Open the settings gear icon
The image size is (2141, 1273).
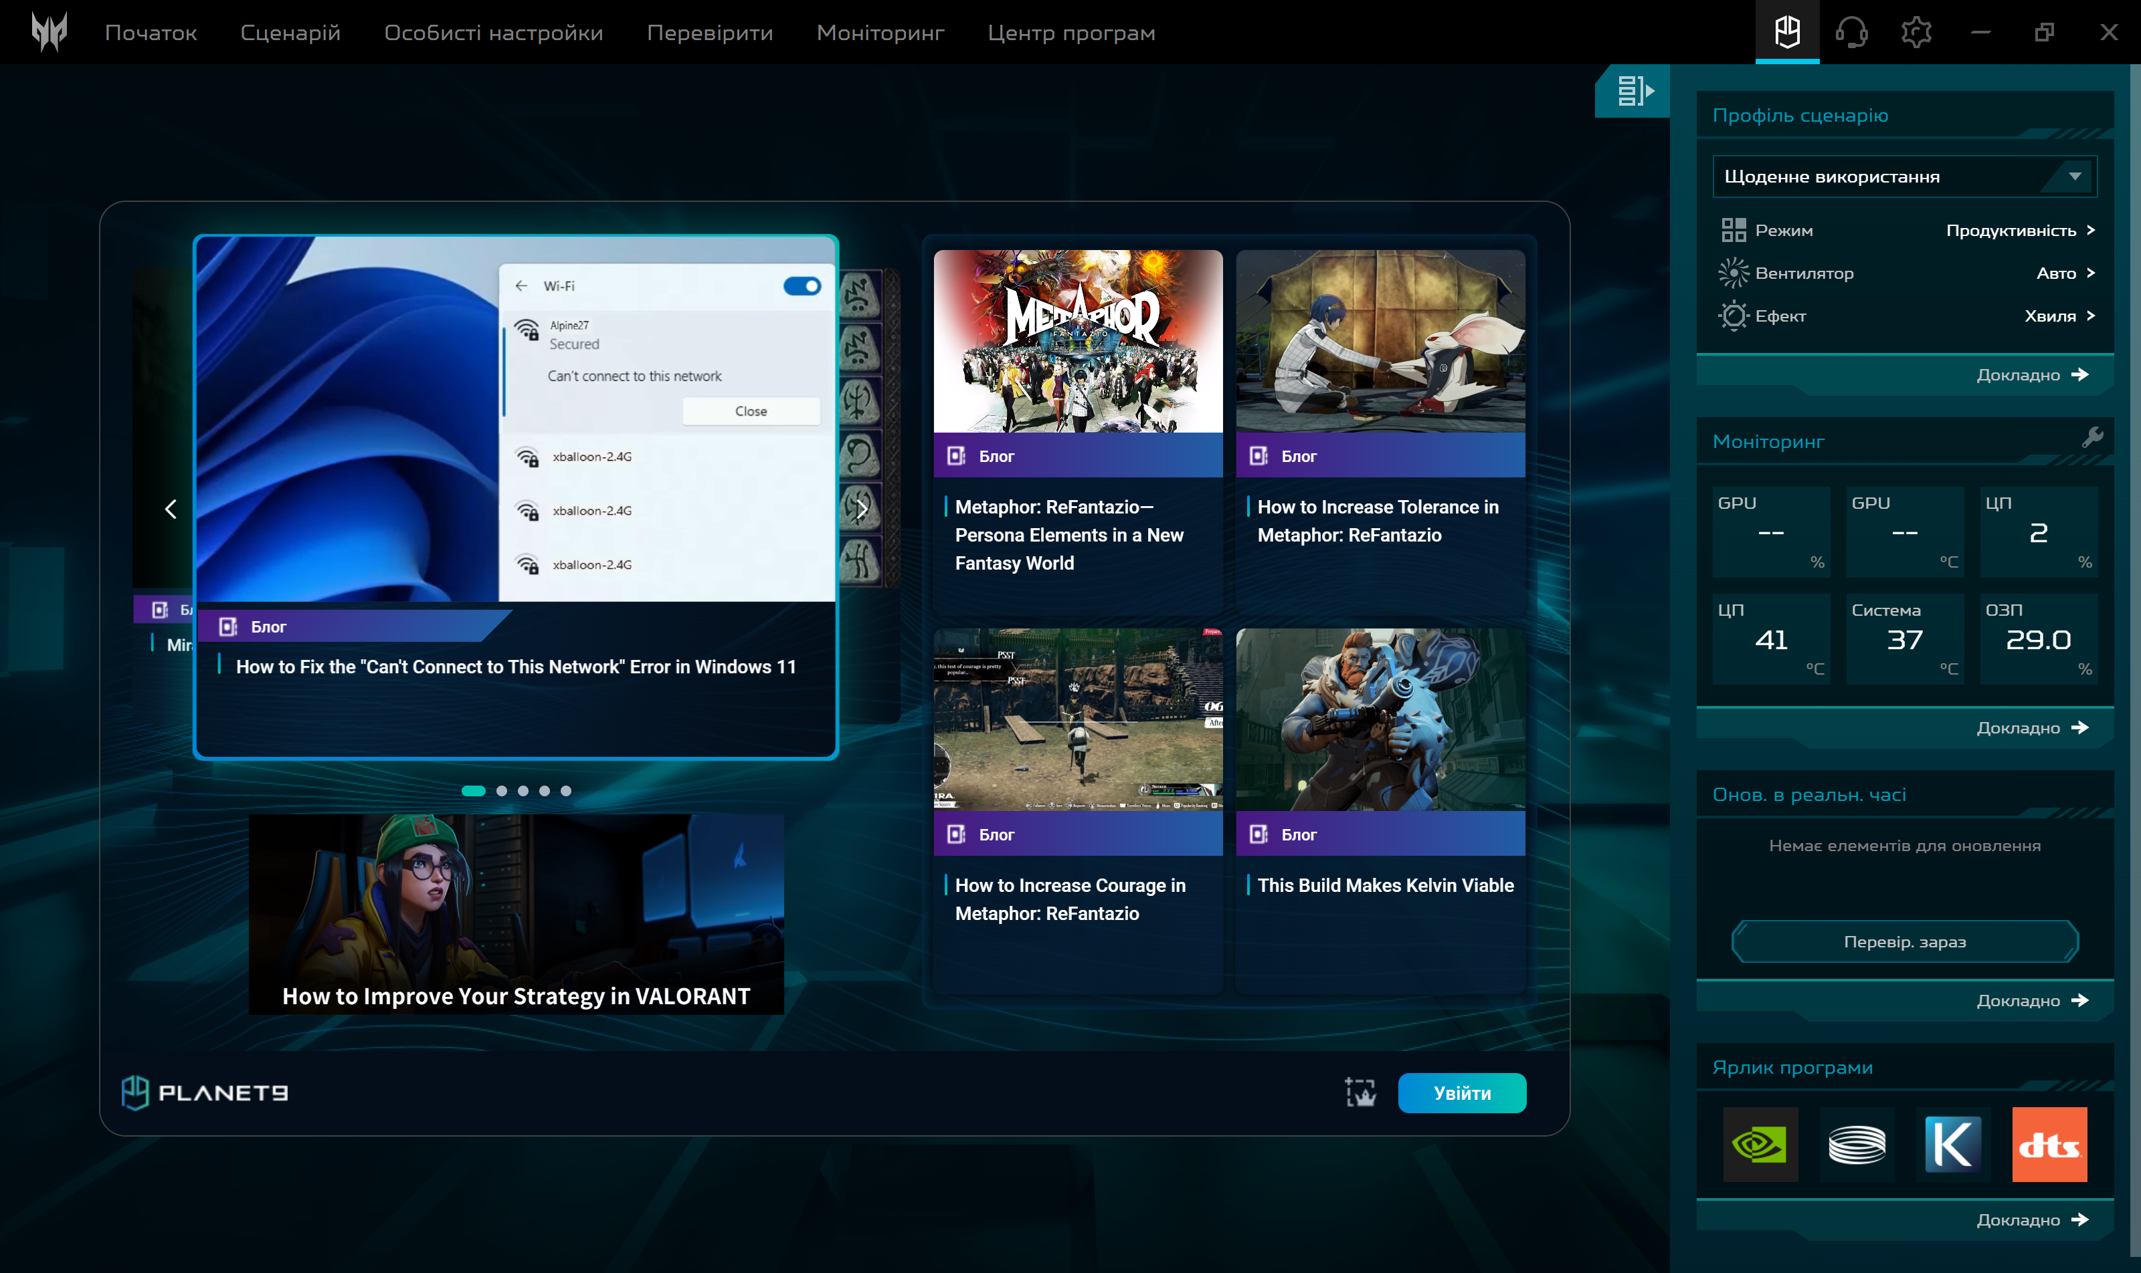click(x=1916, y=33)
